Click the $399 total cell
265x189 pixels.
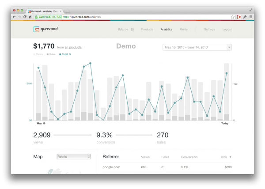[228, 167]
